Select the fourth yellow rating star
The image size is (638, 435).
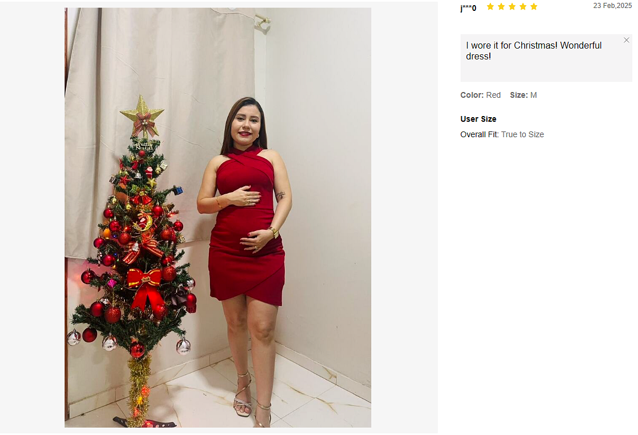click(x=523, y=6)
